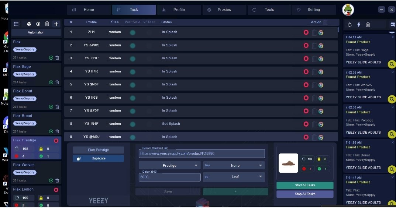This screenshot has height=208, width=396.
Task: Open the Tools tab
Action: click(x=269, y=10)
